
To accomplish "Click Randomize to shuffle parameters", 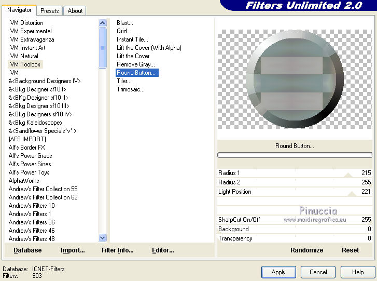I will tap(306, 250).
